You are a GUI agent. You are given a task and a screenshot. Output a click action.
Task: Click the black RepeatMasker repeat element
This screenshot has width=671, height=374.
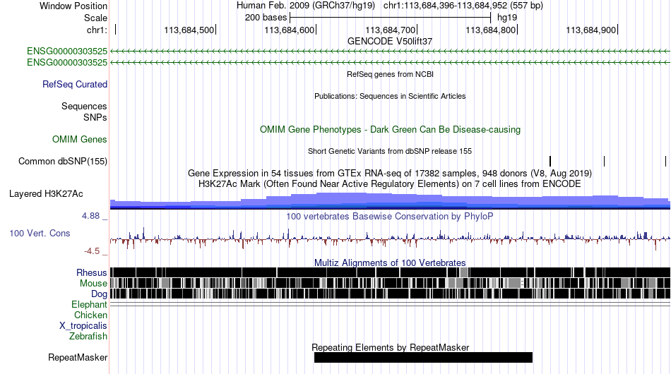423,357
